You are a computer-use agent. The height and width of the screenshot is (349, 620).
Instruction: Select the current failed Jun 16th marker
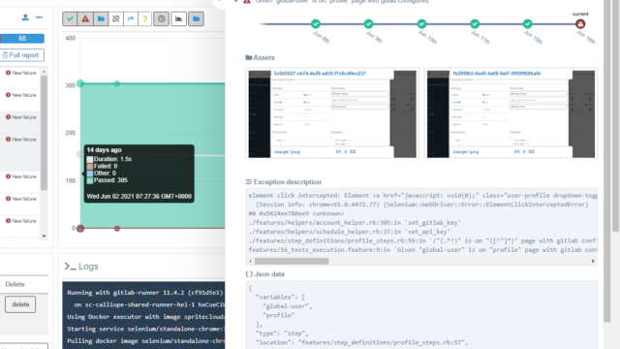click(580, 23)
